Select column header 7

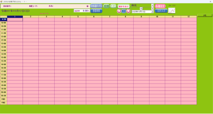(110, 17)
